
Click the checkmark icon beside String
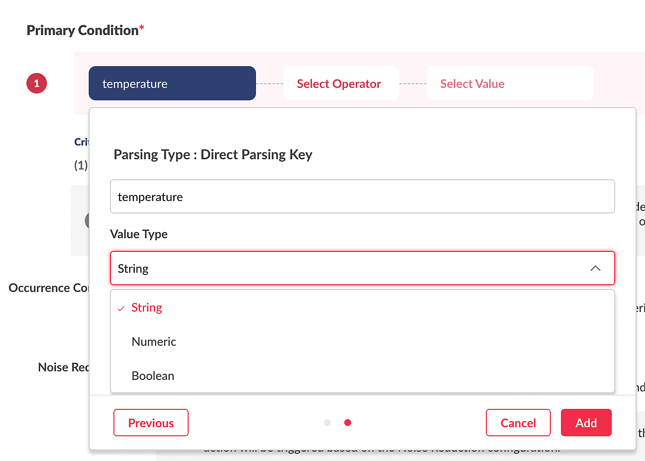(x=121, y=308)
